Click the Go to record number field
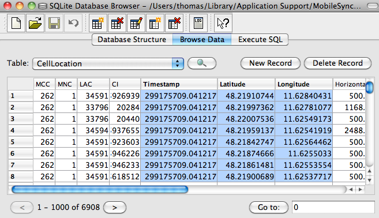379x218 pixels. point(333,208)
